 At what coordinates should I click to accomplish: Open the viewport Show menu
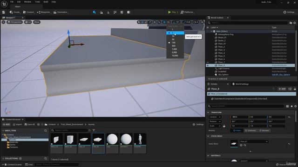point(37,22)
